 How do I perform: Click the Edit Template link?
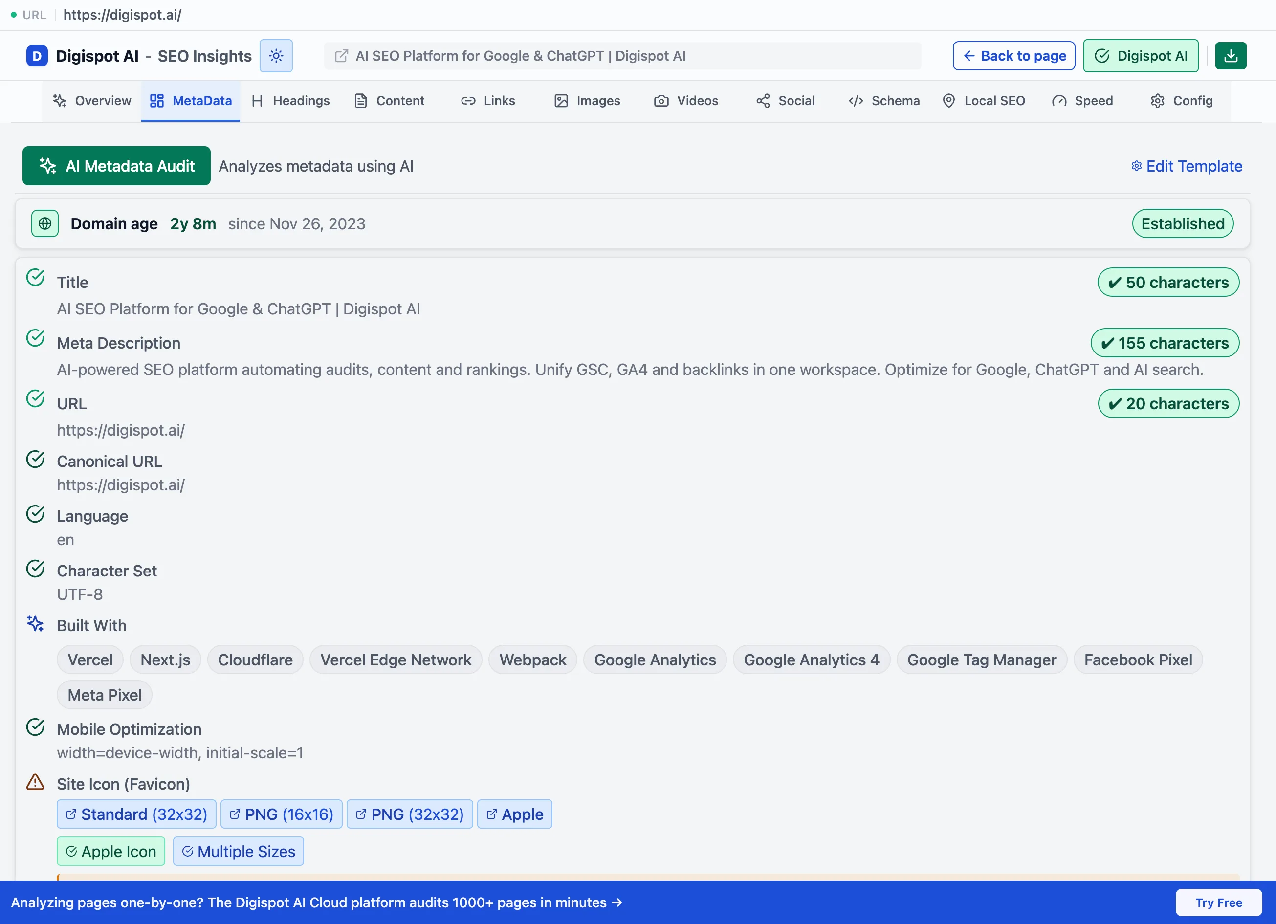click(x=1187, y=166)
